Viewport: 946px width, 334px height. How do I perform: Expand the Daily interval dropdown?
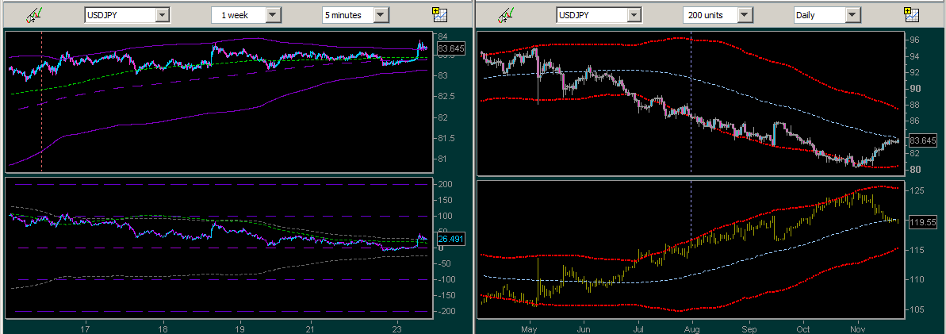[852, 15]
